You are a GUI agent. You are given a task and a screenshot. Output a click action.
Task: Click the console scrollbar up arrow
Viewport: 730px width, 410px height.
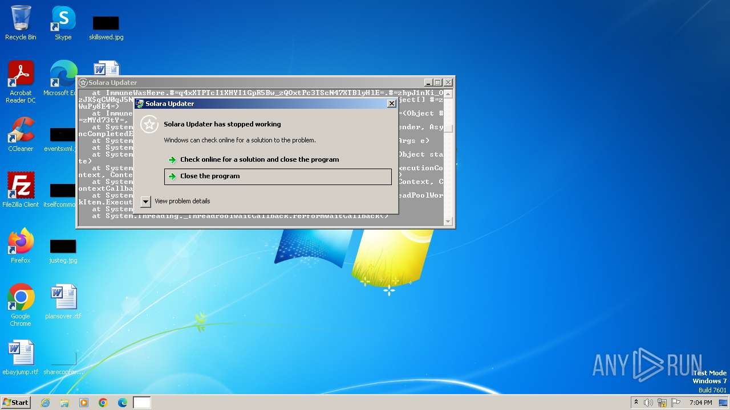[448, 94]
